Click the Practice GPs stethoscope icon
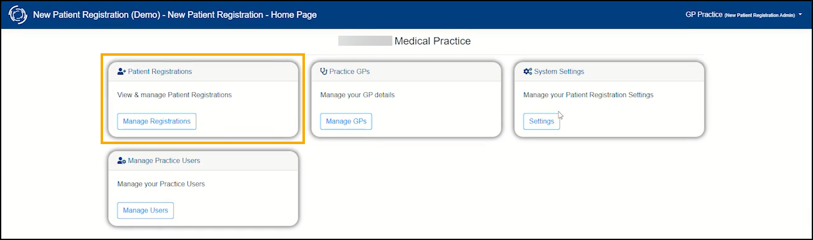 (324, 71)
